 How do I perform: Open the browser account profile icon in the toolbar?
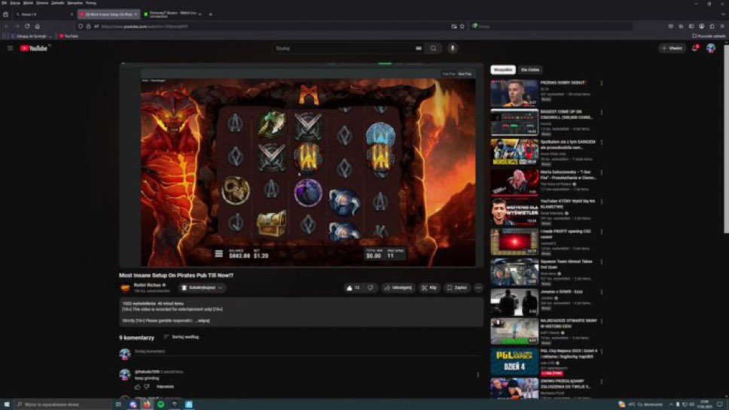coord(702,26)
